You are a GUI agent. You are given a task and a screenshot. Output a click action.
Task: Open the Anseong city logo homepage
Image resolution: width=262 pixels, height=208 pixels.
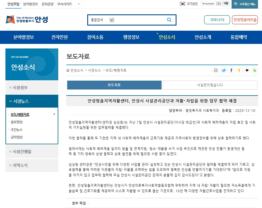(x=27, y=20)
